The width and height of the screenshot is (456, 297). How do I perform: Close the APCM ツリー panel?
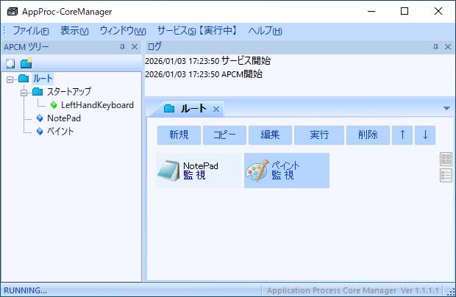[135, 46]
